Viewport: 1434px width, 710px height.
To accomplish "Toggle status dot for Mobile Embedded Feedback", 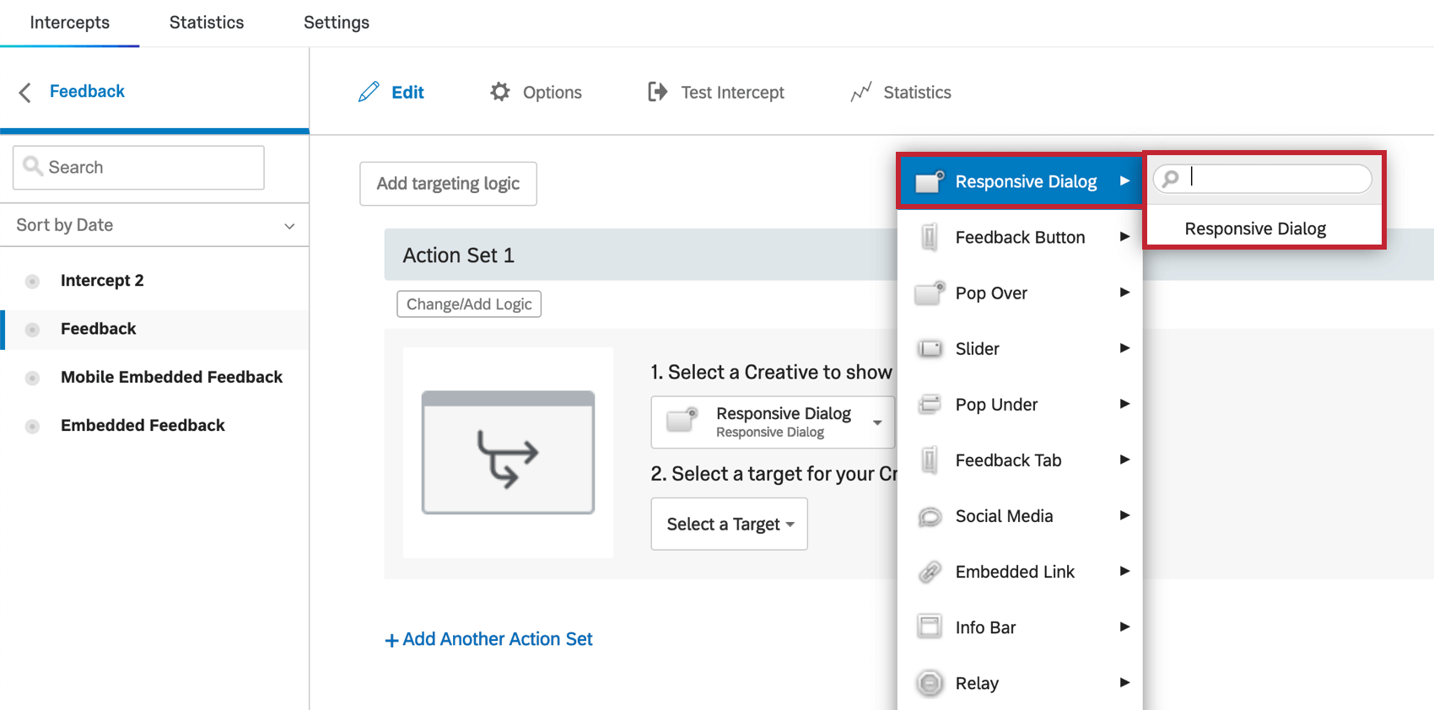I will [32, 378].
